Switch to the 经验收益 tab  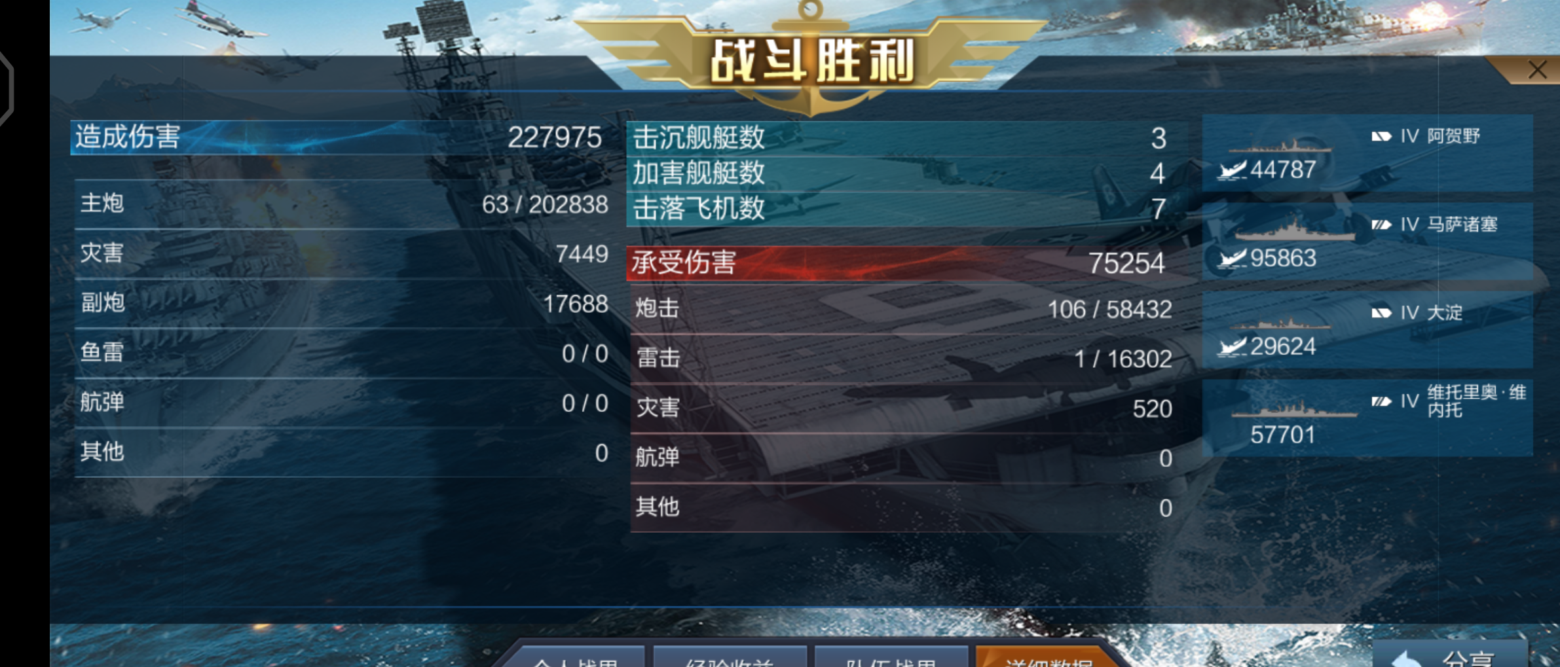click(x=730, y=657)
